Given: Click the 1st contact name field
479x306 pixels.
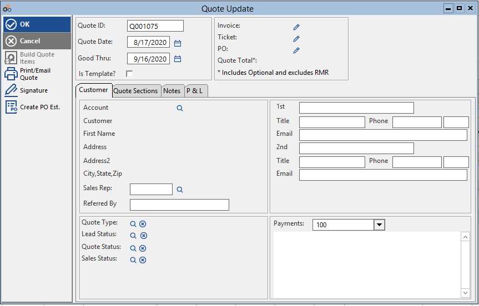Looking at the screenshot, I should coord(356,108).
